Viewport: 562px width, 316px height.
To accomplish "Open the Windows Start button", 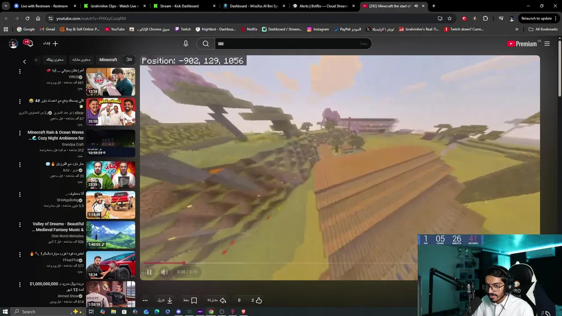I will [x=5, y=312].
